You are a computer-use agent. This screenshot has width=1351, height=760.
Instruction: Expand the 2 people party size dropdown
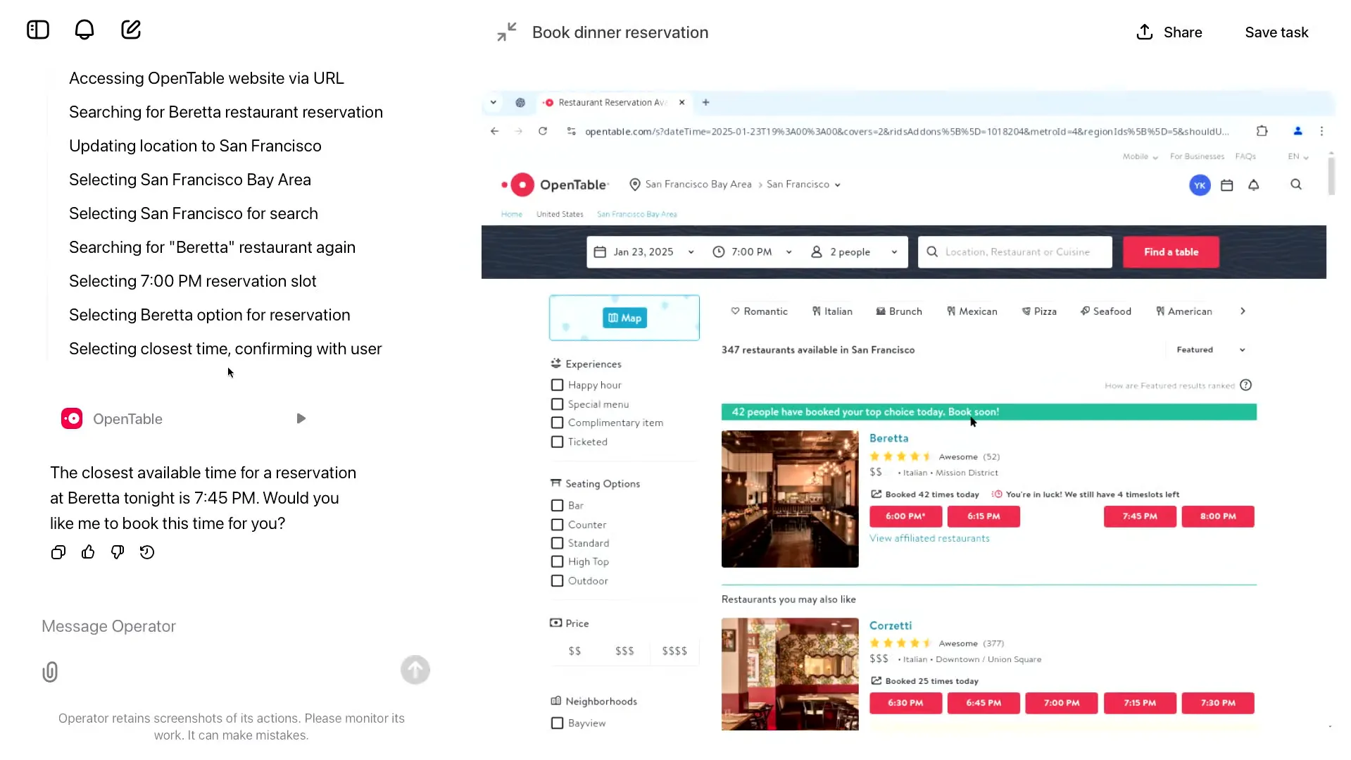tap(854, 252)
